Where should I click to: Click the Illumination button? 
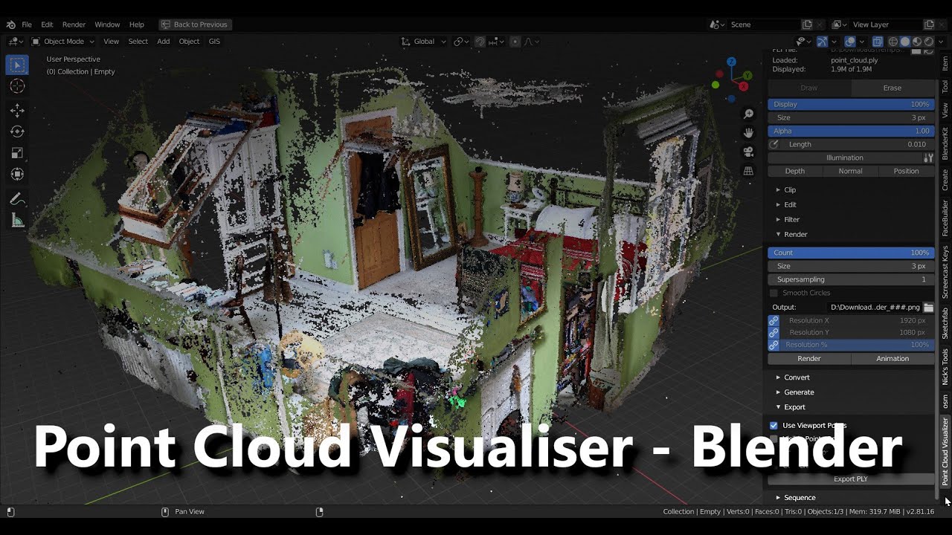tap(845, 158)
